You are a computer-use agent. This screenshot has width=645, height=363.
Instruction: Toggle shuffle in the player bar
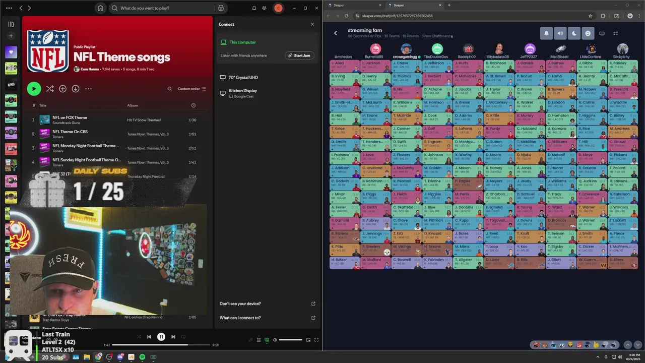coord(139,337)
